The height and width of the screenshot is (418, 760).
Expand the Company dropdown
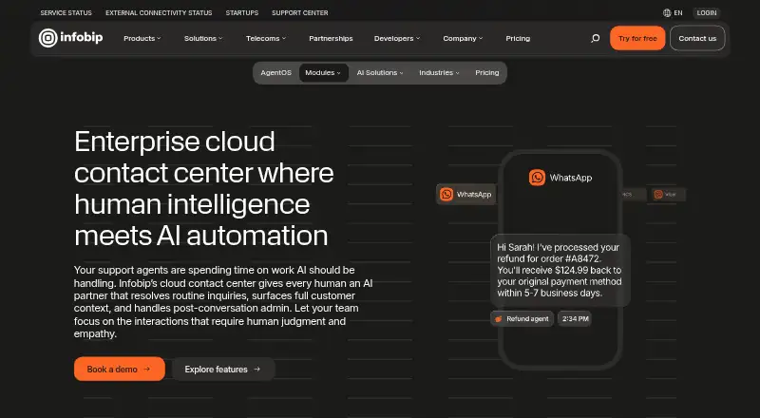pos(463,38)
